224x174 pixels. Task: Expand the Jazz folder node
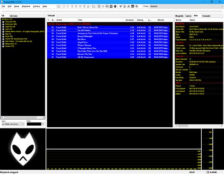point(3,29)
